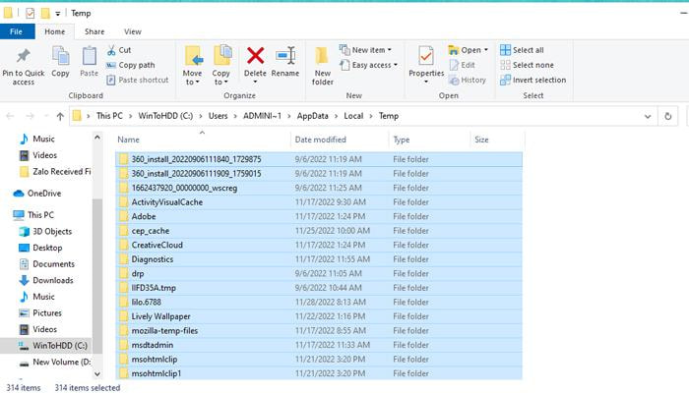Select the ActivityVisualCache folder

(319, 202)
